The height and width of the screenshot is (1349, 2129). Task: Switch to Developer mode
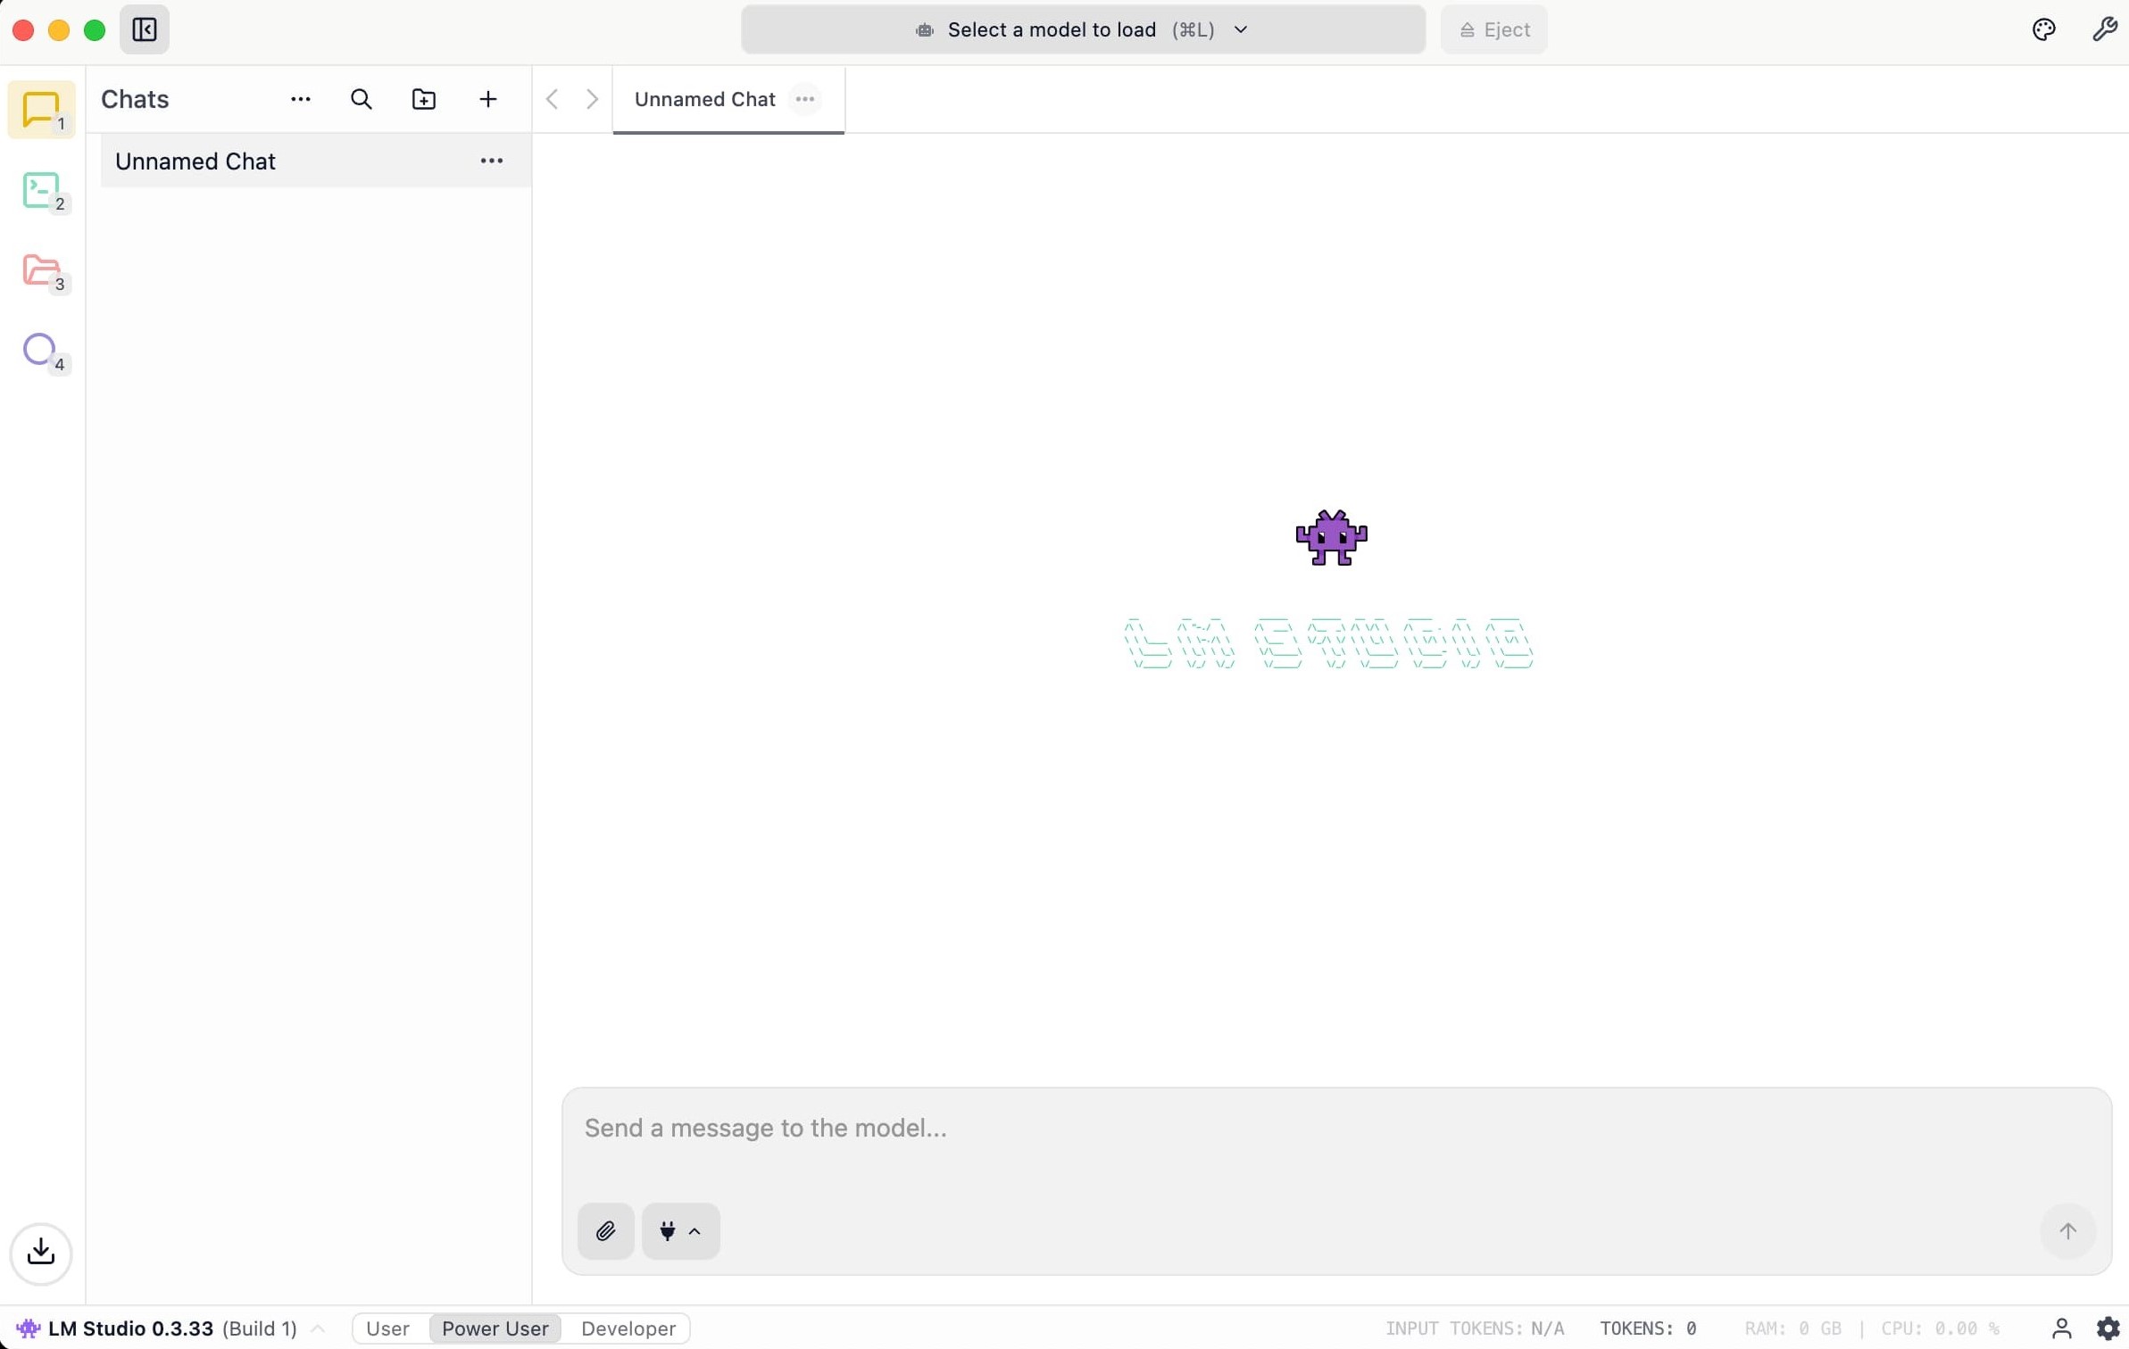[628, 1328]
